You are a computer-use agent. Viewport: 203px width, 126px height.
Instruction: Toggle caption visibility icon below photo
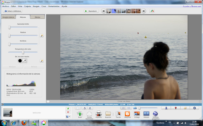pos(48,101)
